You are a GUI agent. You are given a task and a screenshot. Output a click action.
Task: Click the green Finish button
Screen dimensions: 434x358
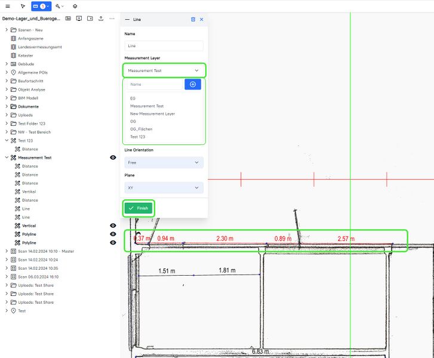(x=138, y=208)
